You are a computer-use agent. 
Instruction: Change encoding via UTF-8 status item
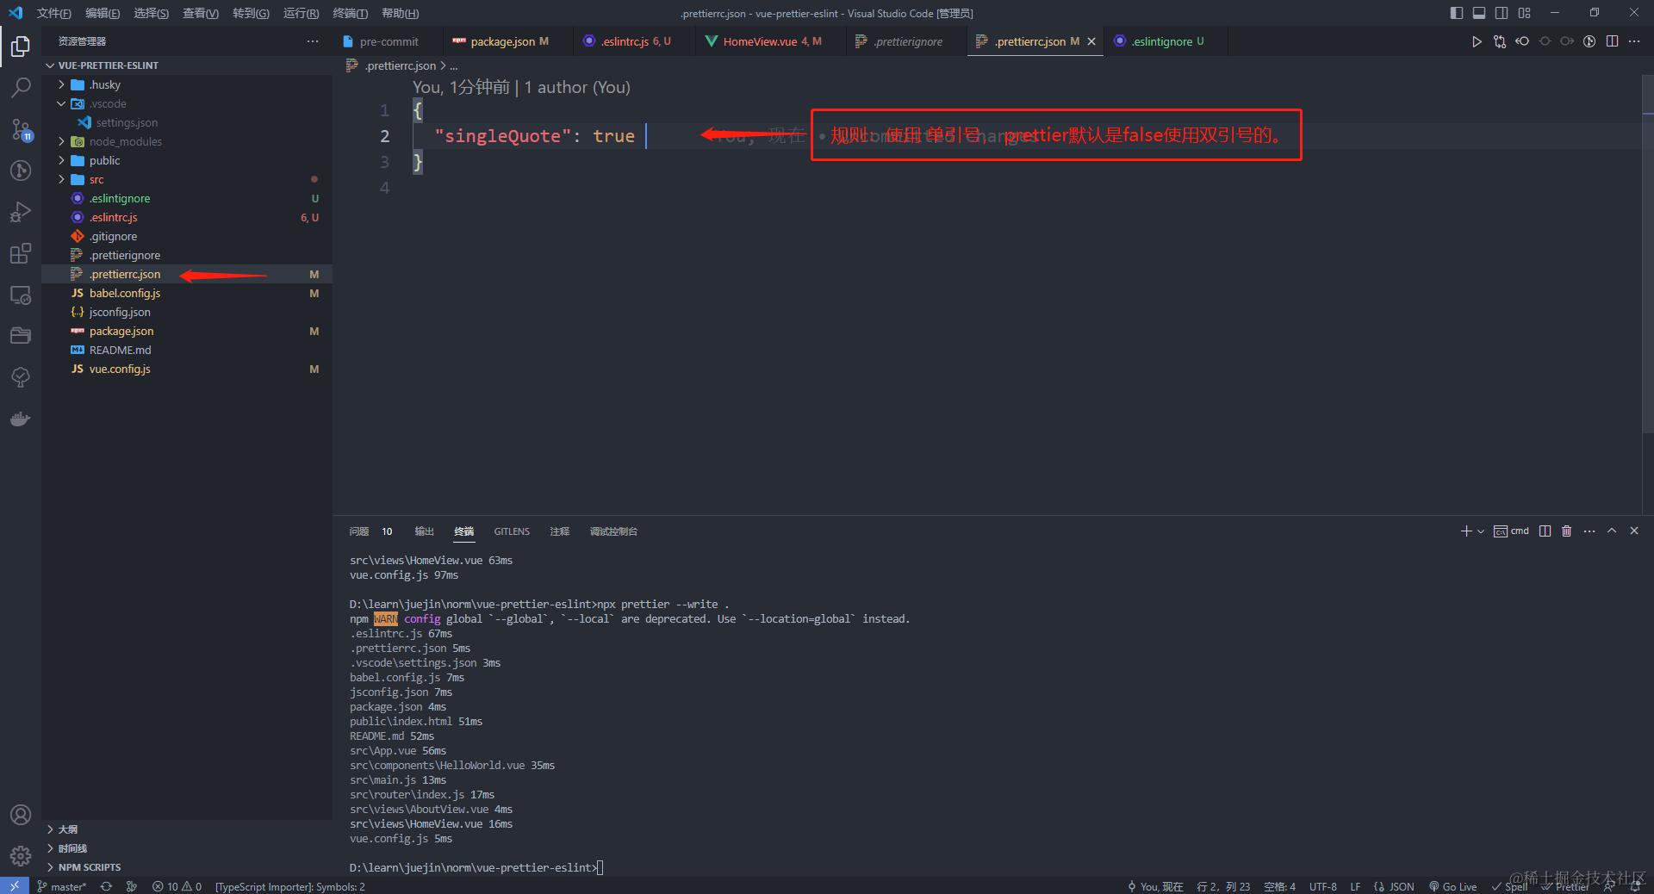pos(1322,886)
